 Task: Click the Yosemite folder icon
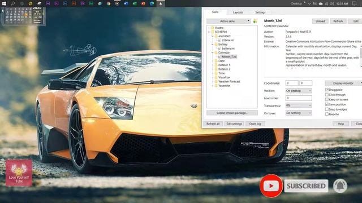216,85
